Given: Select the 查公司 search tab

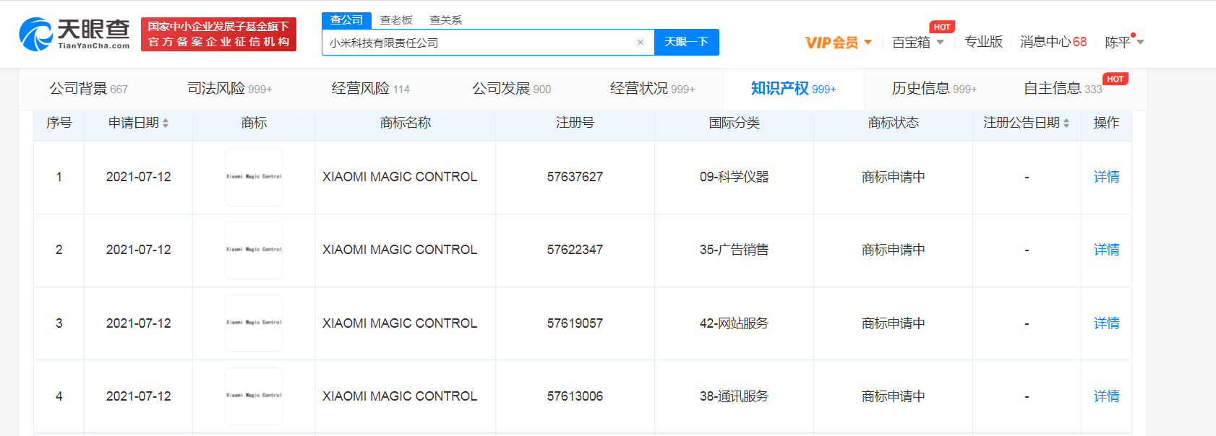Looking at the screenshot, I should pyautogui.click(x=346, y=20).
